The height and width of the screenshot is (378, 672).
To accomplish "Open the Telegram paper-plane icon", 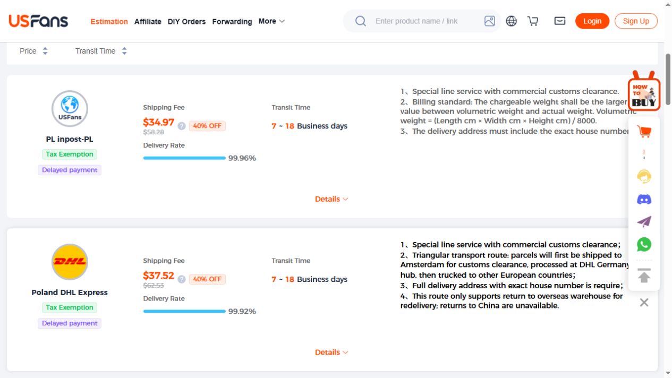I will click(x=644, y=222).
